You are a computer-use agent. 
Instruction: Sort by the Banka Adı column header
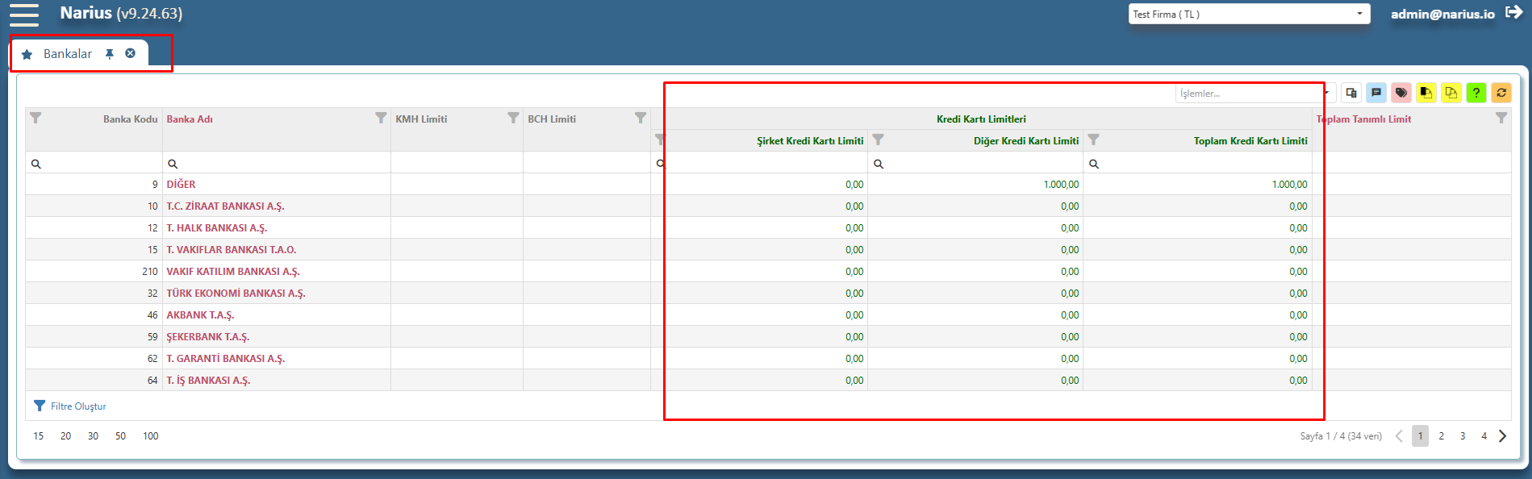click(x=190, y=119)
